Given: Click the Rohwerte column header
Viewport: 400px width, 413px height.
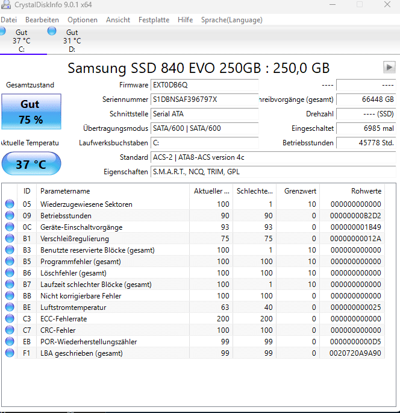Looking at the screenshot, I should point(352,191).
